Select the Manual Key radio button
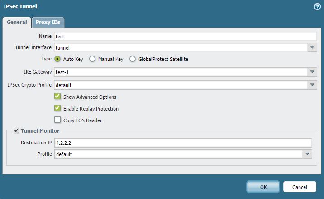The height and width of the screenshot is (199, 324). pos(92,59)
